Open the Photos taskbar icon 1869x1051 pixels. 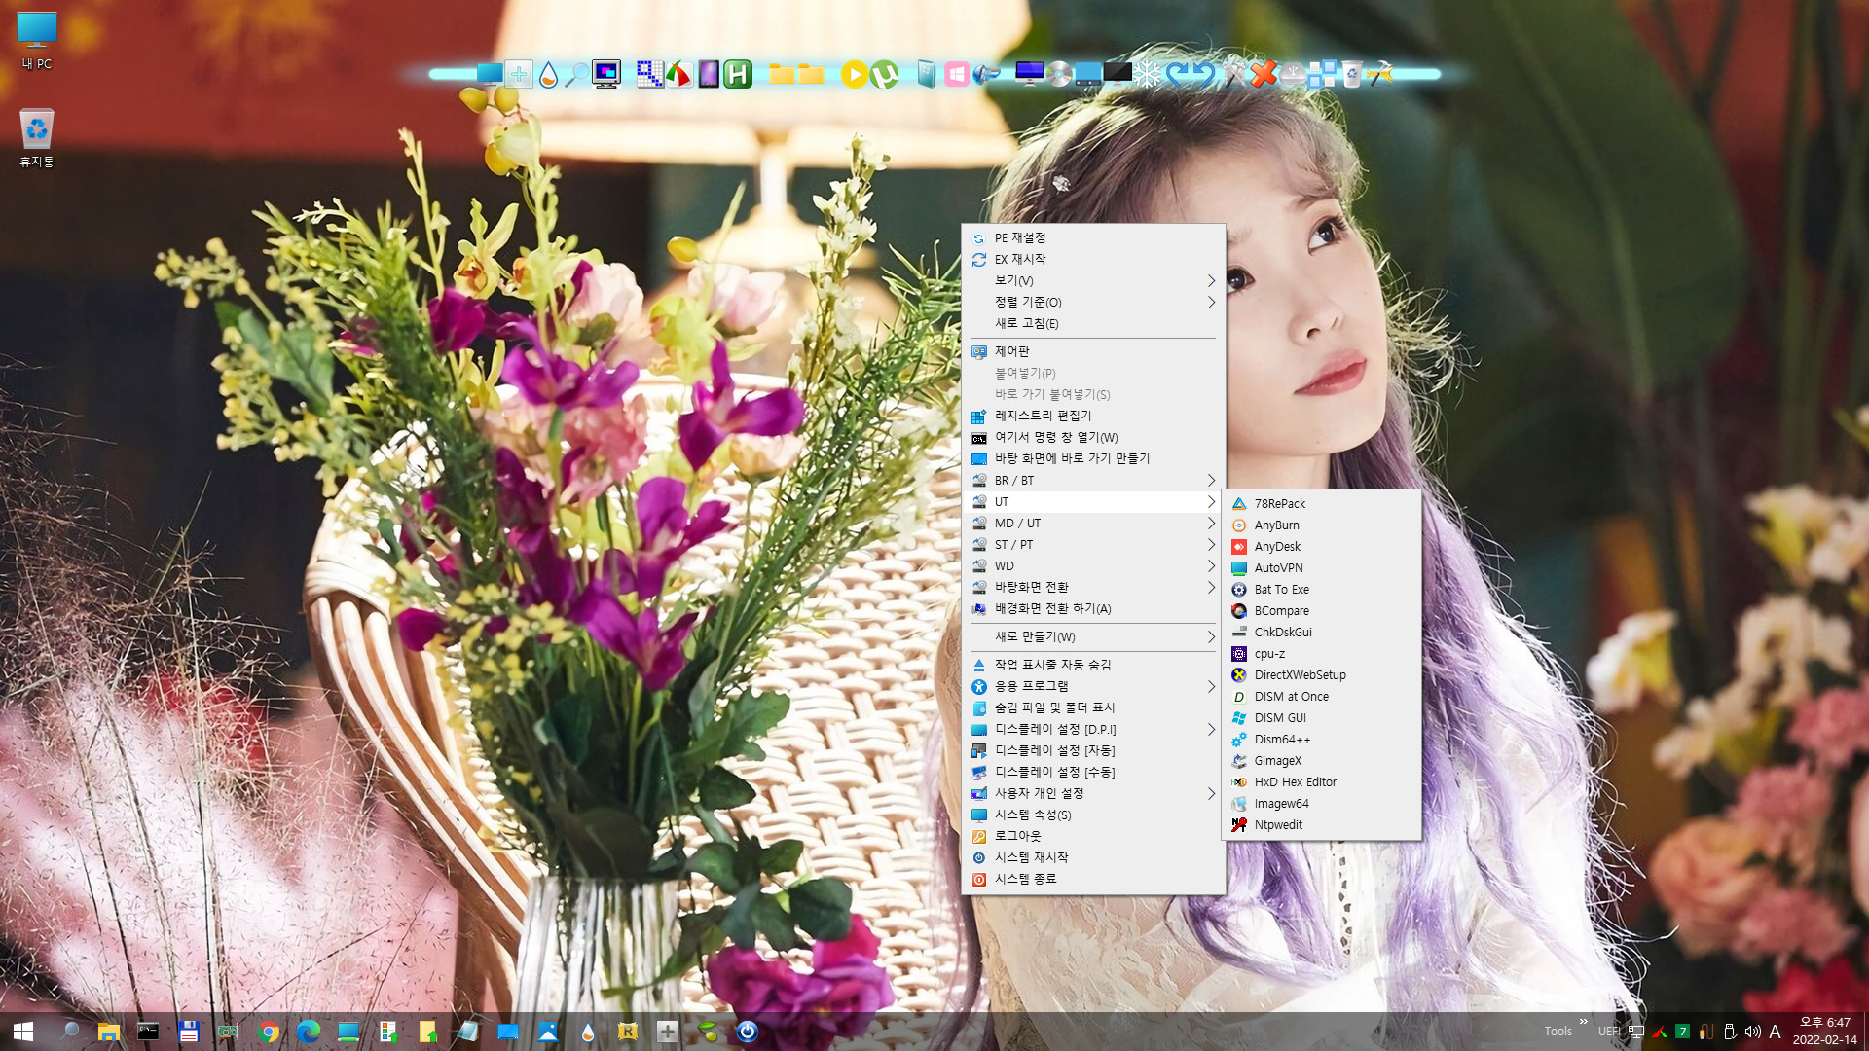pyautogui.click(x=548, y=1032)
